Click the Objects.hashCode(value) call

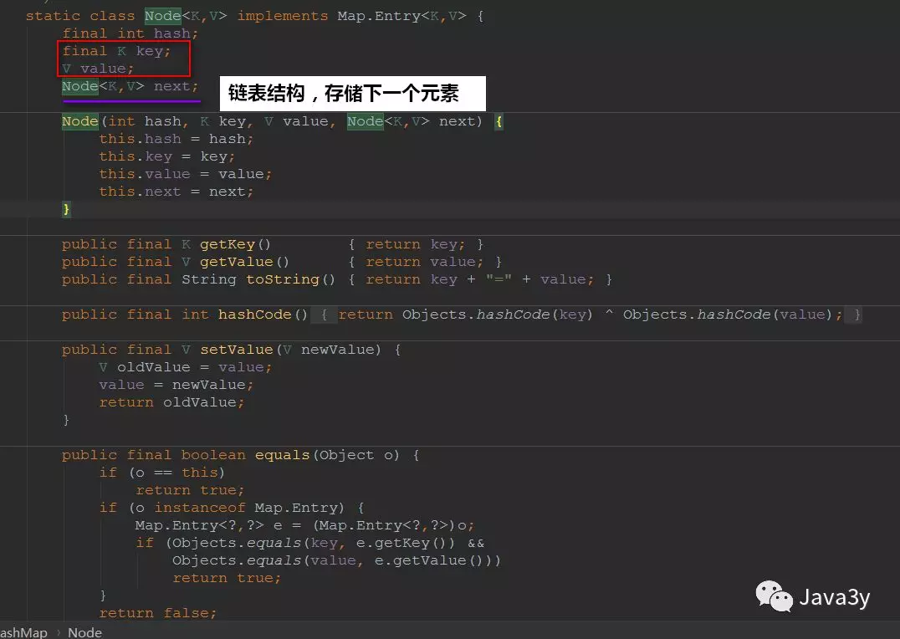(728, 314)
